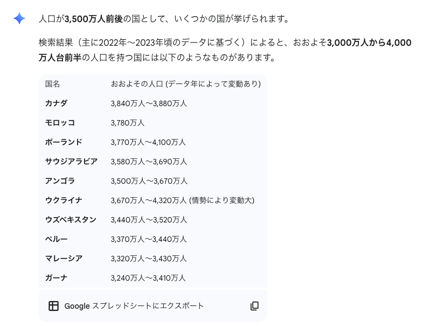The image size is (443, 334).
Task: Click the ポーランド row name
Action: pos(64,142)
